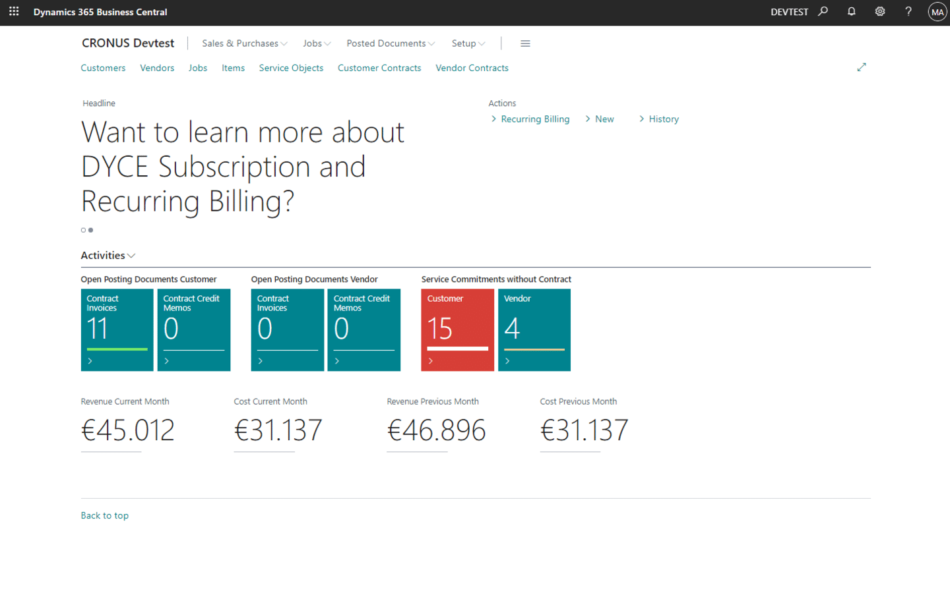Viewport: 950px width, 593px height.
Task: Open the Service Objects link
Action: click(291, 68)
